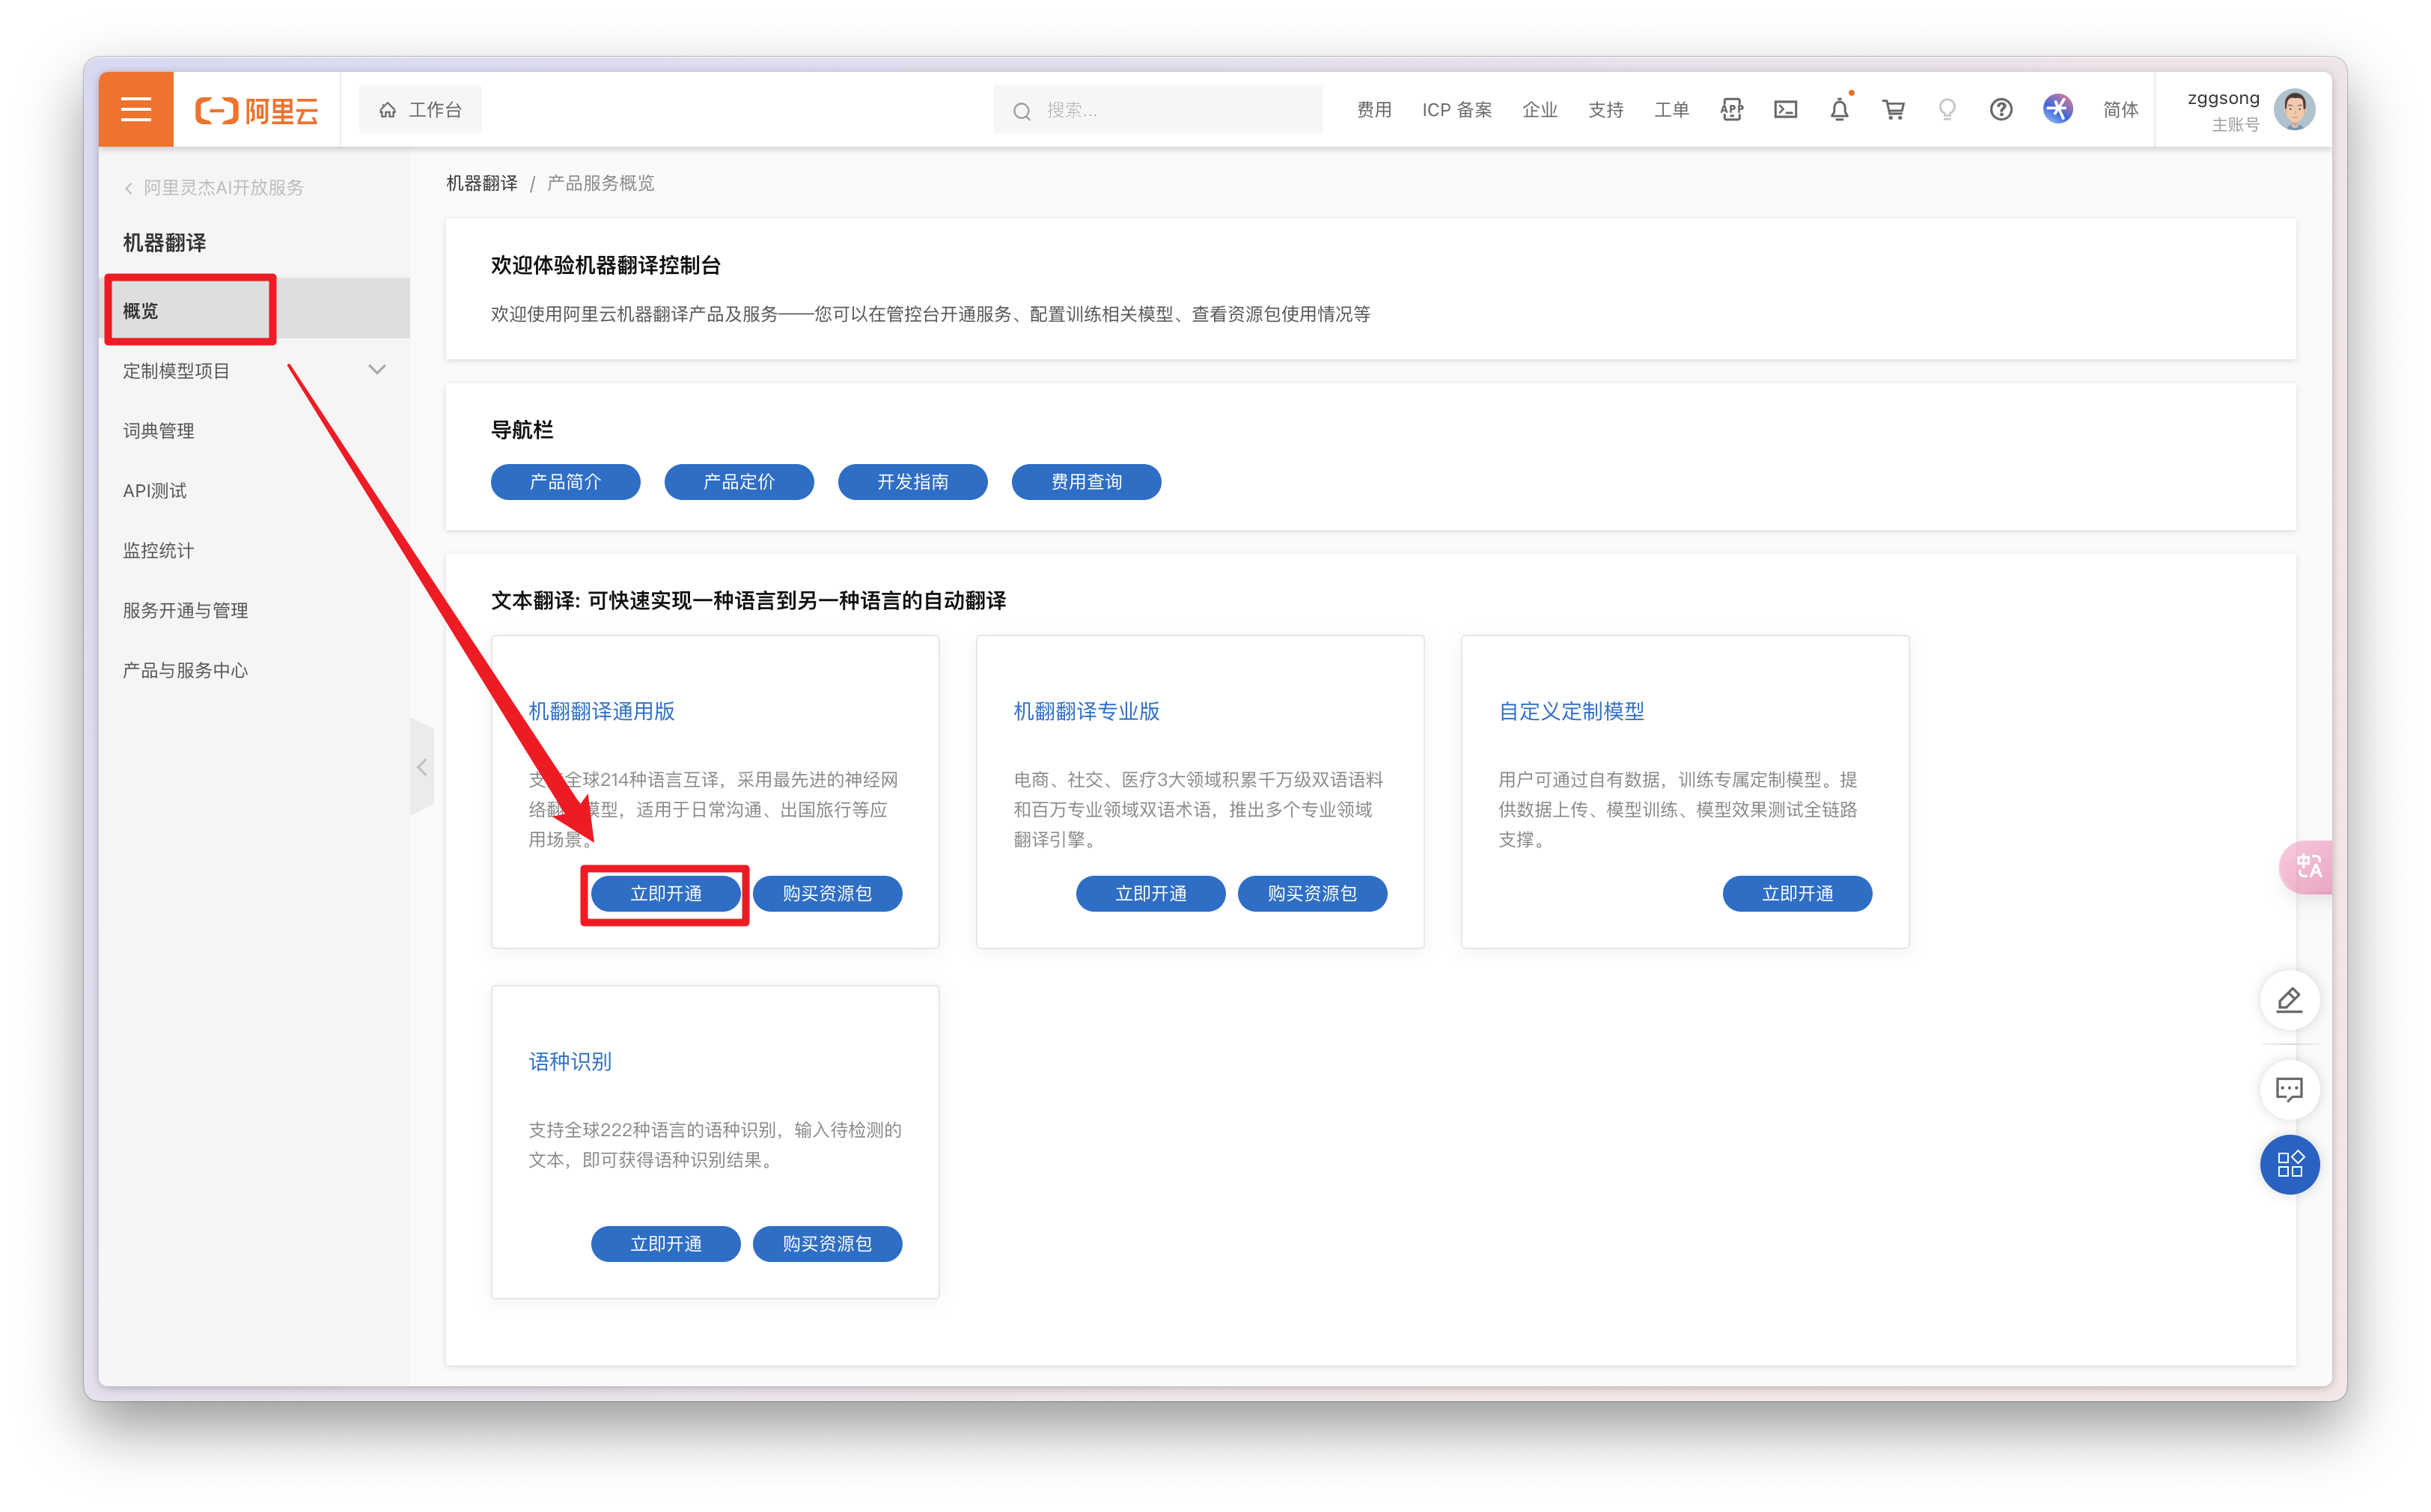Click 购买资源包 for 机翻翻译通用版
The height and width of the screenshot is (1512, 2431).
click(828, 894)
